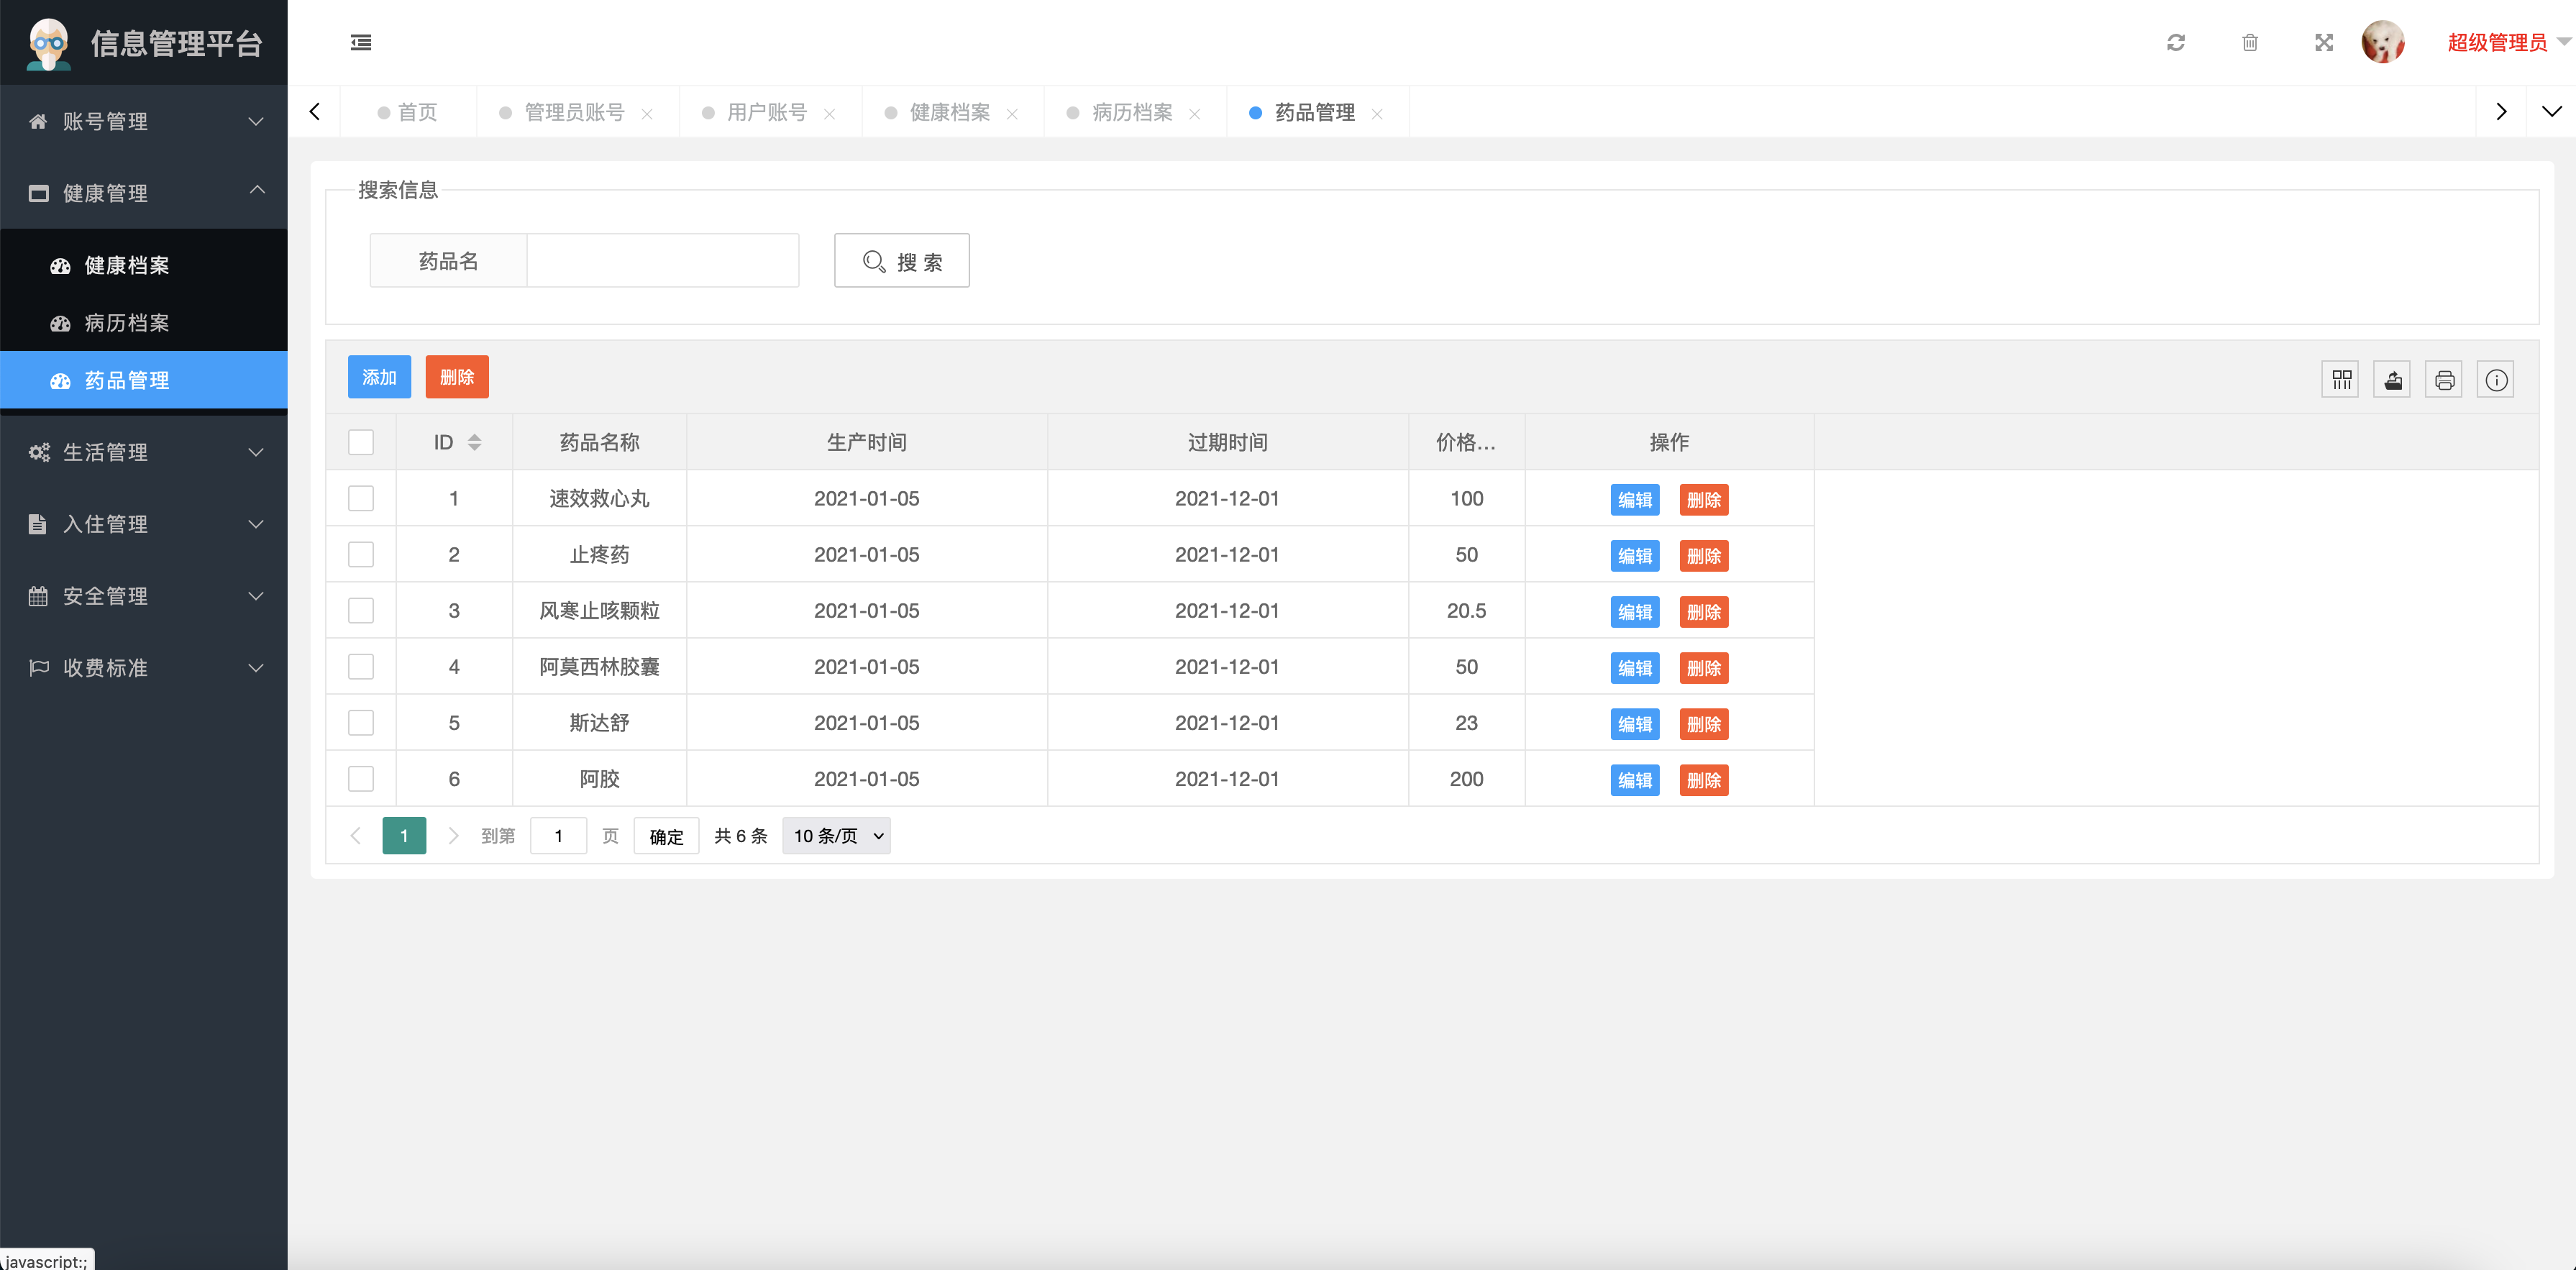Click the sidebar collapse menu icon
This screenshot has height=1270, width=2576.
point(361,42)
